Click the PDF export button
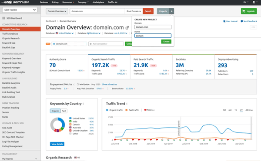Viewport: 261px width, 161px height. 253,27
